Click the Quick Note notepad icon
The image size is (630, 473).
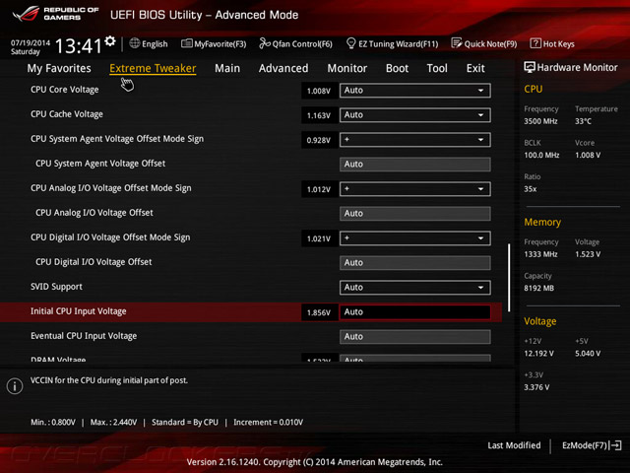point(457,43)
